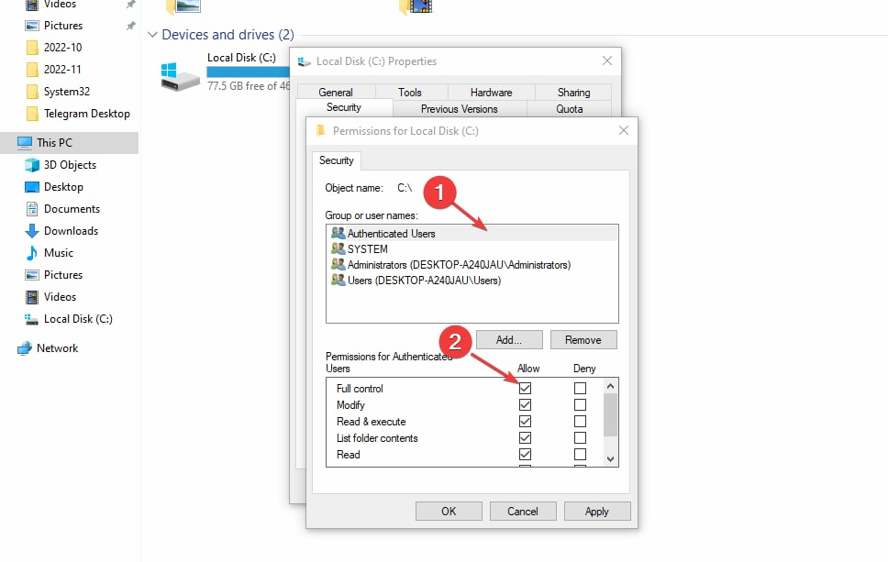Select SYSTEM in group list
The image size is (888, 562).
point(472,248)
